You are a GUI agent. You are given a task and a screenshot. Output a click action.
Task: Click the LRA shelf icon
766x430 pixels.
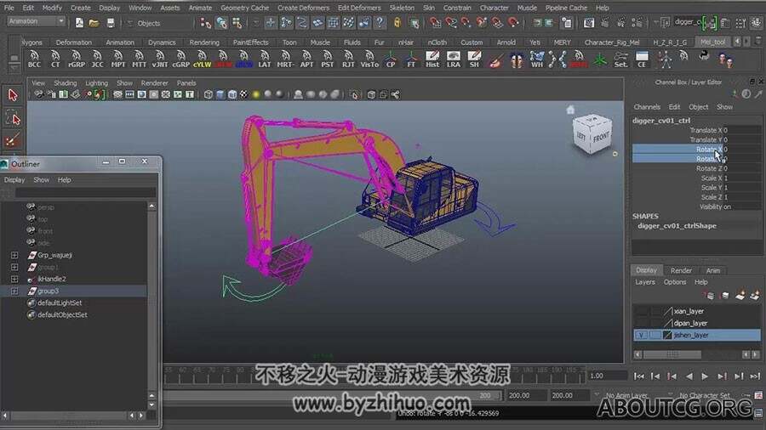454,59
